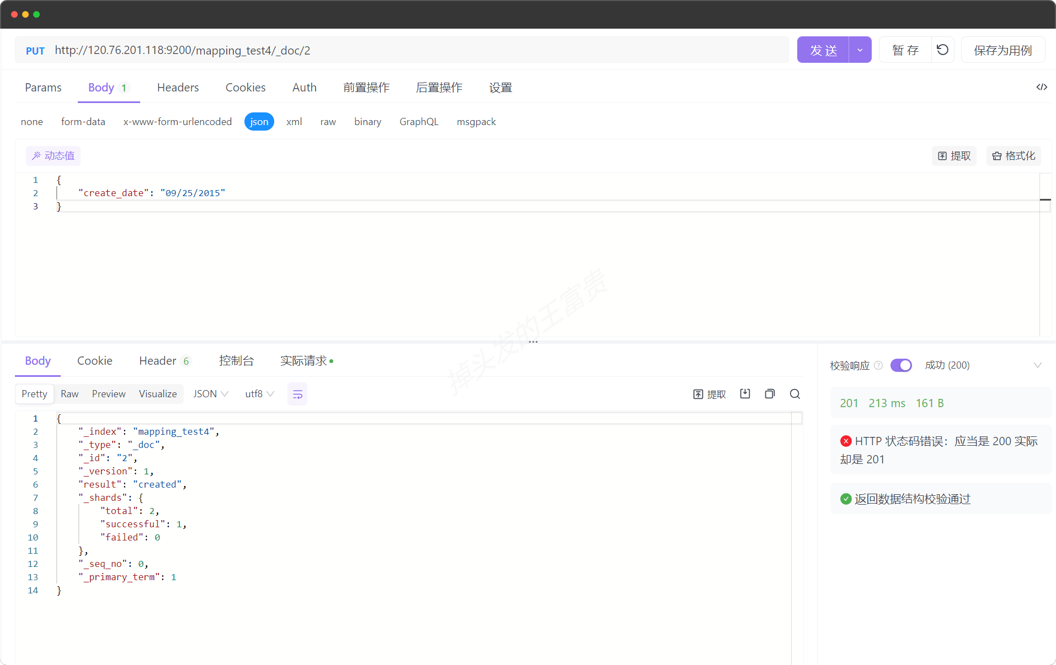Toggle the 校验响应 validation switch

(901, 365)
